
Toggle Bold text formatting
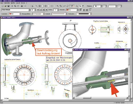[38, 10]
